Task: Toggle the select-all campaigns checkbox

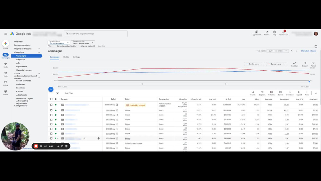Action: [51, 99]
